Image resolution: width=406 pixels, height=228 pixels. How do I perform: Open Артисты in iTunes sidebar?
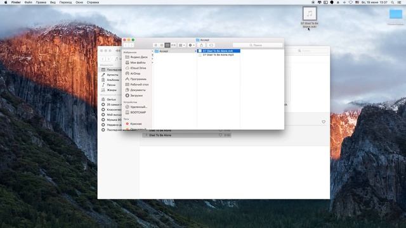[110, 75]
